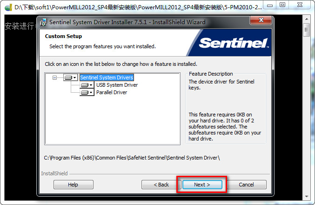The image size is (315, 205).
Task: Select the Sentinel System Drivers label
Action: [107, 78]
